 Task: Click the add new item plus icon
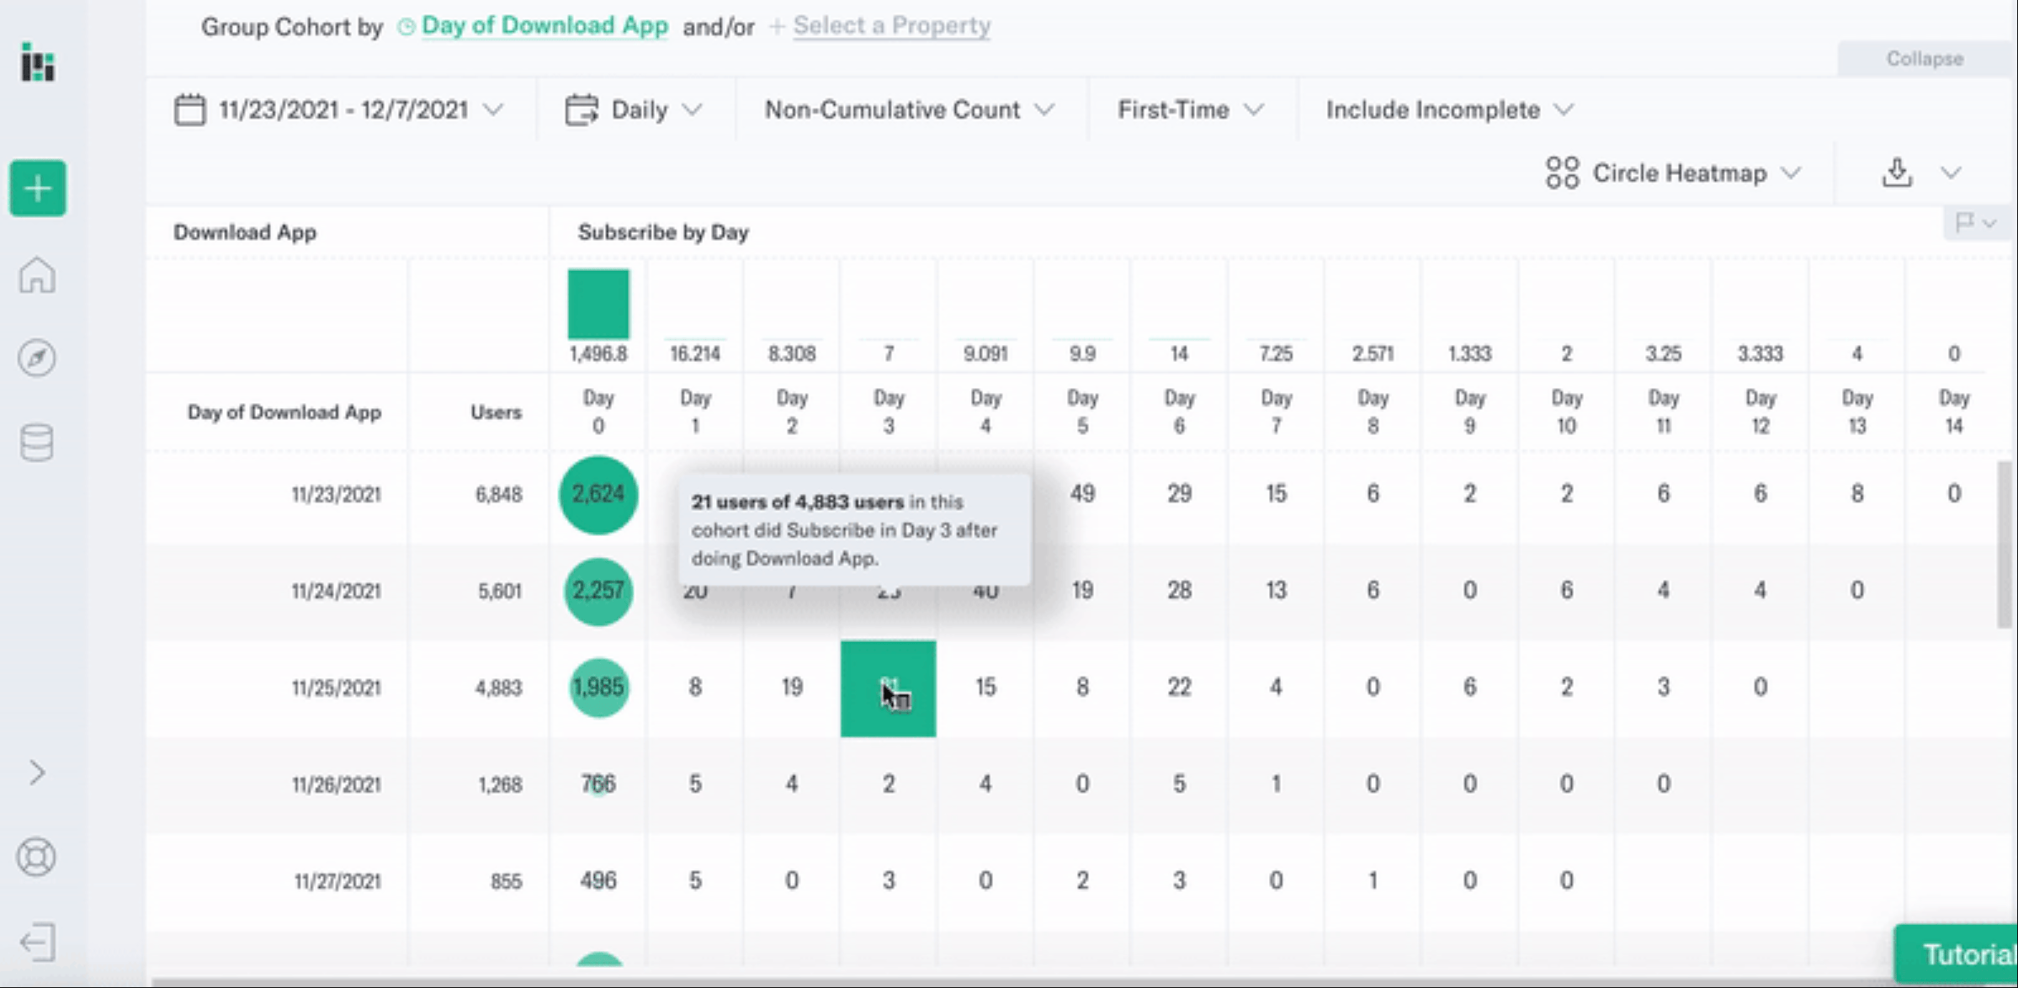[37, 189]
